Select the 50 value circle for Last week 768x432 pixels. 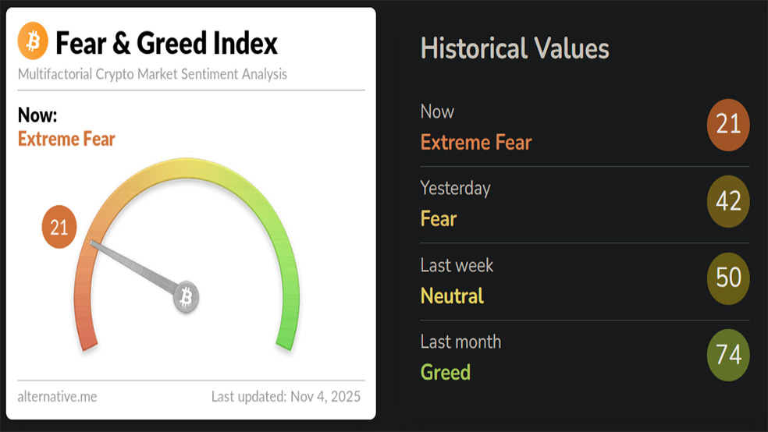click(x=727, y=278)
